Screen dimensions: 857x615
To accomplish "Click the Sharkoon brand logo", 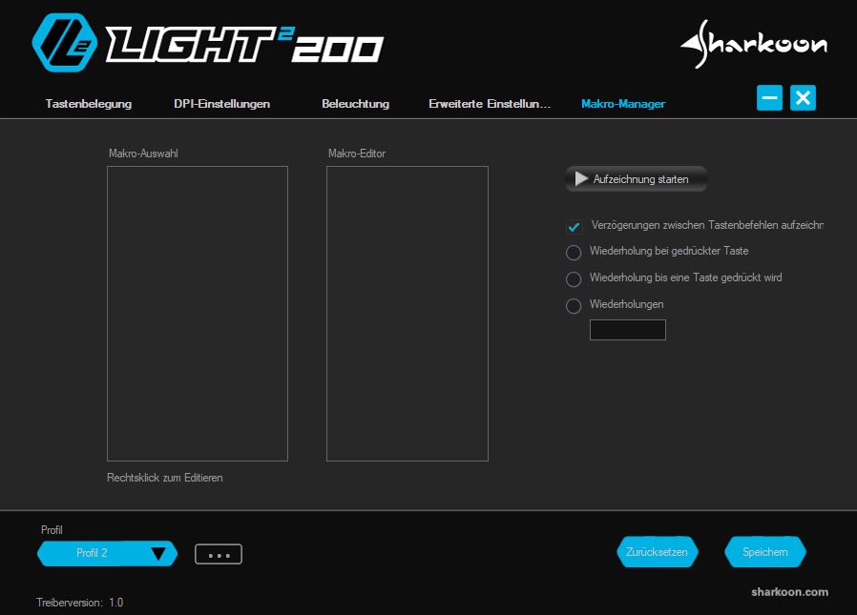I will [x=753, y=44].
